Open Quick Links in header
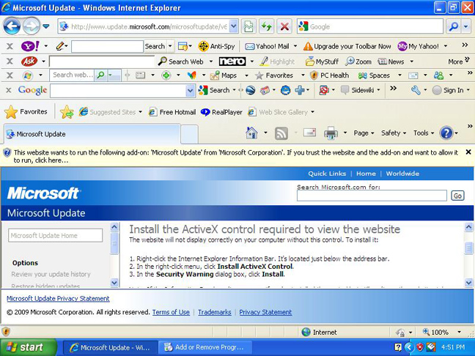The image size is (475, 356). pyautogui.click(x=327, y=174)
